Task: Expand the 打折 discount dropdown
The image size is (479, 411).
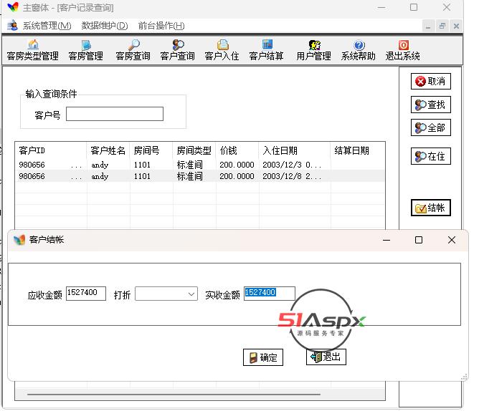Action: (191, 294)
